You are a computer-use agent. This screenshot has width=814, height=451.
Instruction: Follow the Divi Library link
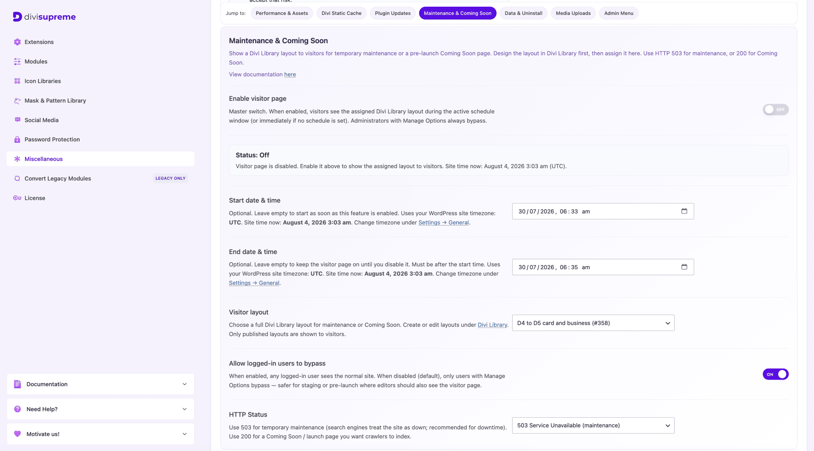(x=492, y=325)
